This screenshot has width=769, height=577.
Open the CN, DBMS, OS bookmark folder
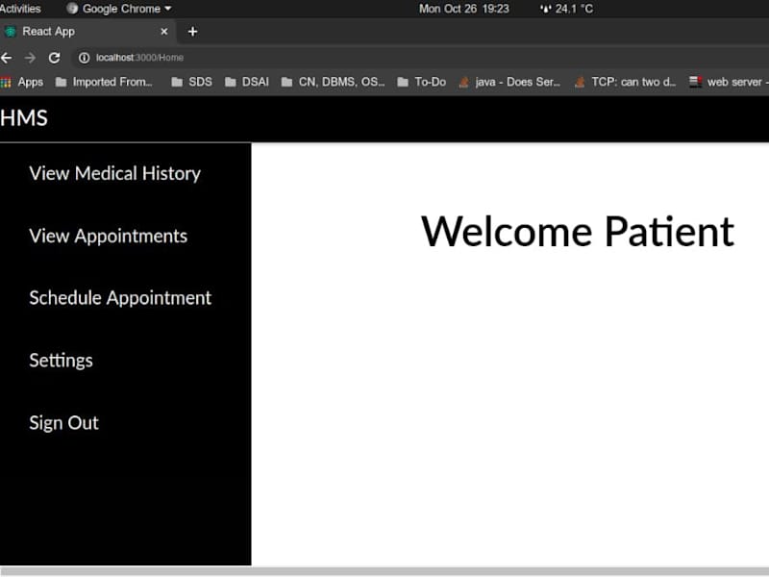pyautogui.click(x=333, y=82)
